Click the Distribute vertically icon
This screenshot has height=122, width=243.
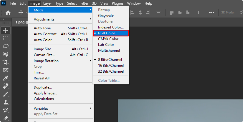coord(159,12)
